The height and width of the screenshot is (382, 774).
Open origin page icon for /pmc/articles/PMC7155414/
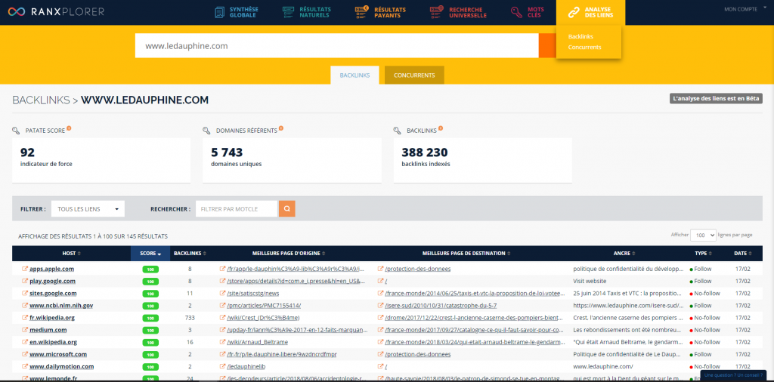click(x=223, y=306)
